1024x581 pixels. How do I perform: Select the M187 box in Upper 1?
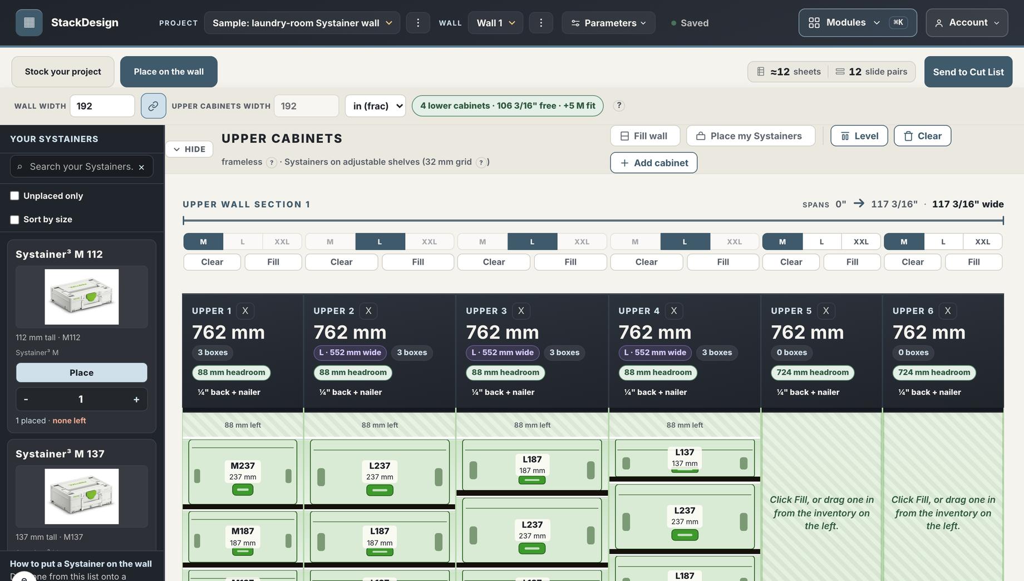pos(243,537)
